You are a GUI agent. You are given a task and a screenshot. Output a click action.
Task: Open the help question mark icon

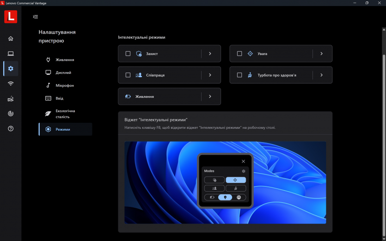click(x=11, y=128)
